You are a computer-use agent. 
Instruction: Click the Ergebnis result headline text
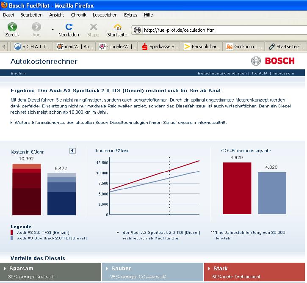116,91
